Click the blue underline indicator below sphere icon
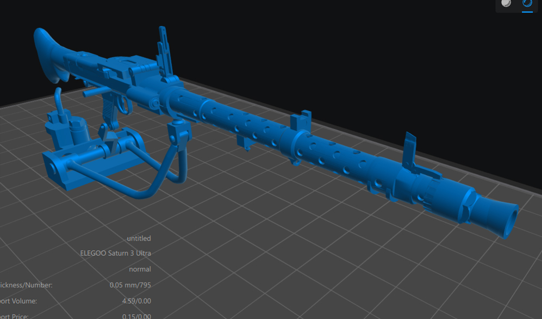Screen dimensions: 542x319 526,10
